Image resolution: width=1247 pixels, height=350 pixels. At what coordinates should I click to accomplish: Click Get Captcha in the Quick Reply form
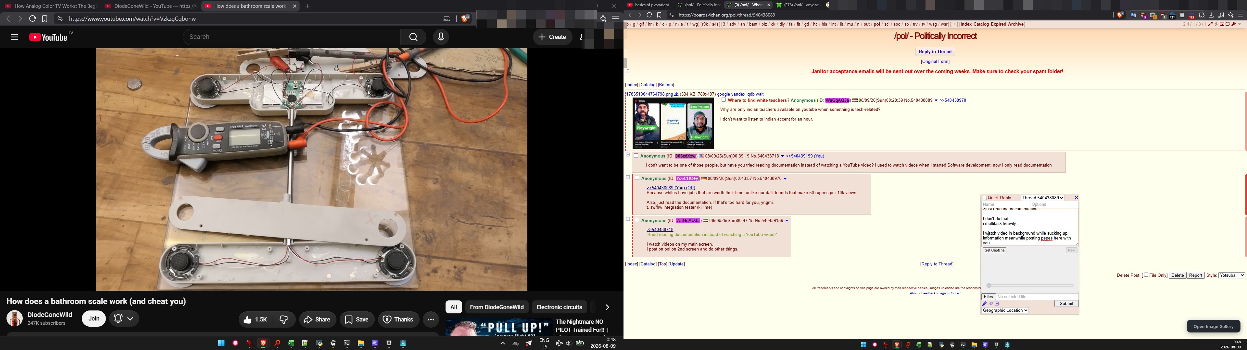point(994,251)
